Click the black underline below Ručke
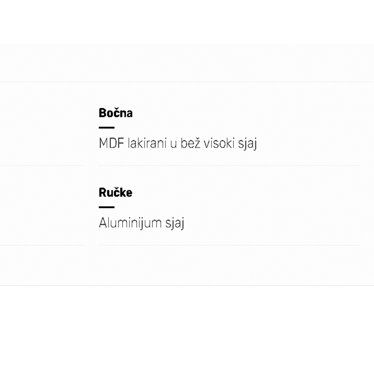 [107, 207]
